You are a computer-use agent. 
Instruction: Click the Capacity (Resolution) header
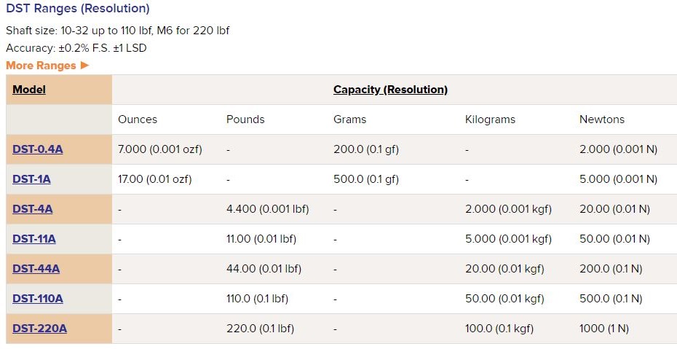[x=390, y=90]
